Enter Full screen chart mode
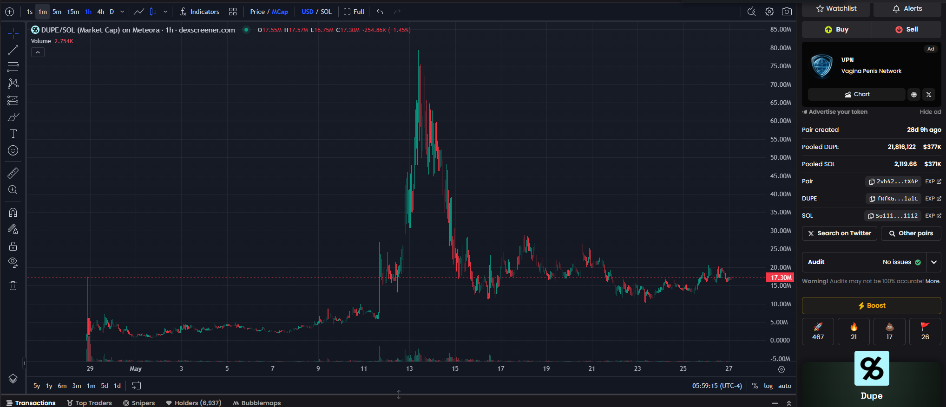 tap(354, 12)
